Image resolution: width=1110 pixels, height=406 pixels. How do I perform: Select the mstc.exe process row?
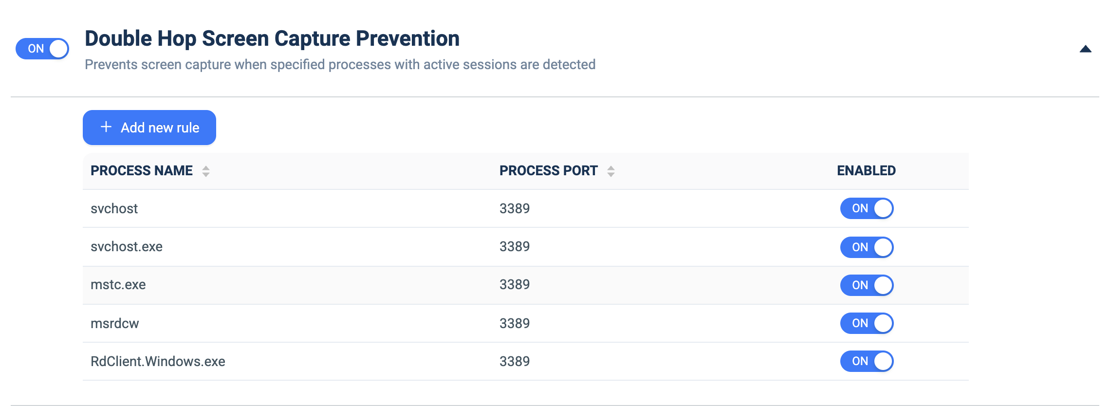[526, 285]
